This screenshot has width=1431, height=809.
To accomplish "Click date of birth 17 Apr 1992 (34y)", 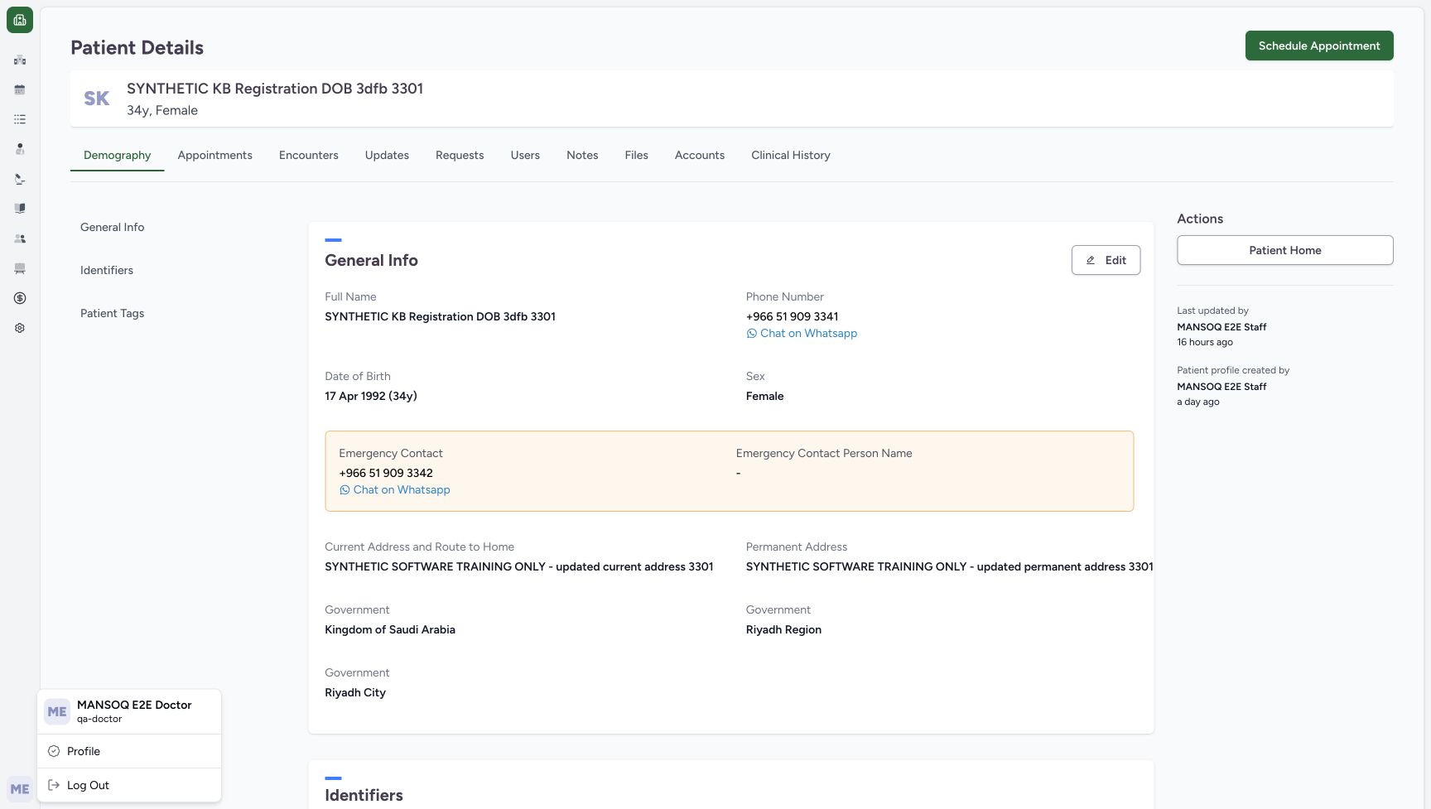I will pyautogui.click(x=371, y=396).
